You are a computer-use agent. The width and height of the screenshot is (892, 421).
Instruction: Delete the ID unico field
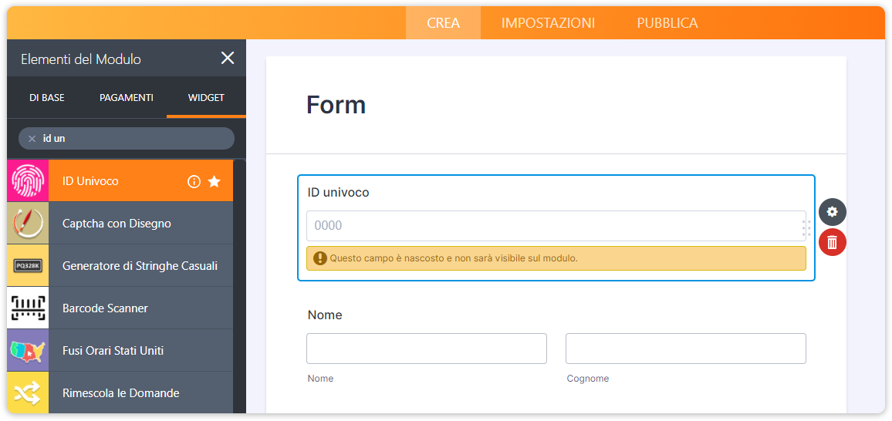[x=832, y=242]
